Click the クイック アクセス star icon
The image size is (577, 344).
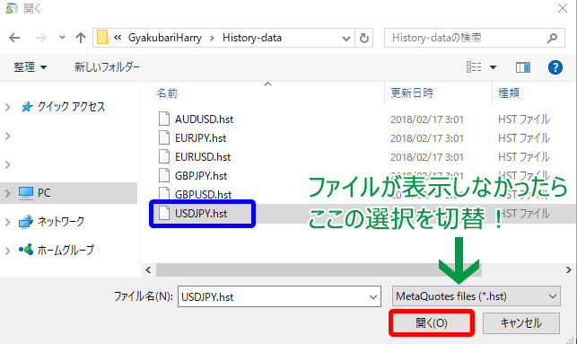tap(26, 107)
